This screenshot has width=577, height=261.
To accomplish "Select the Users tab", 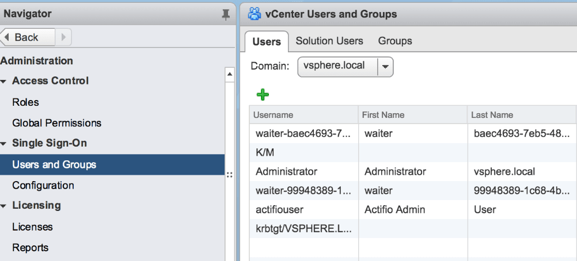I will tap(267, 41).
